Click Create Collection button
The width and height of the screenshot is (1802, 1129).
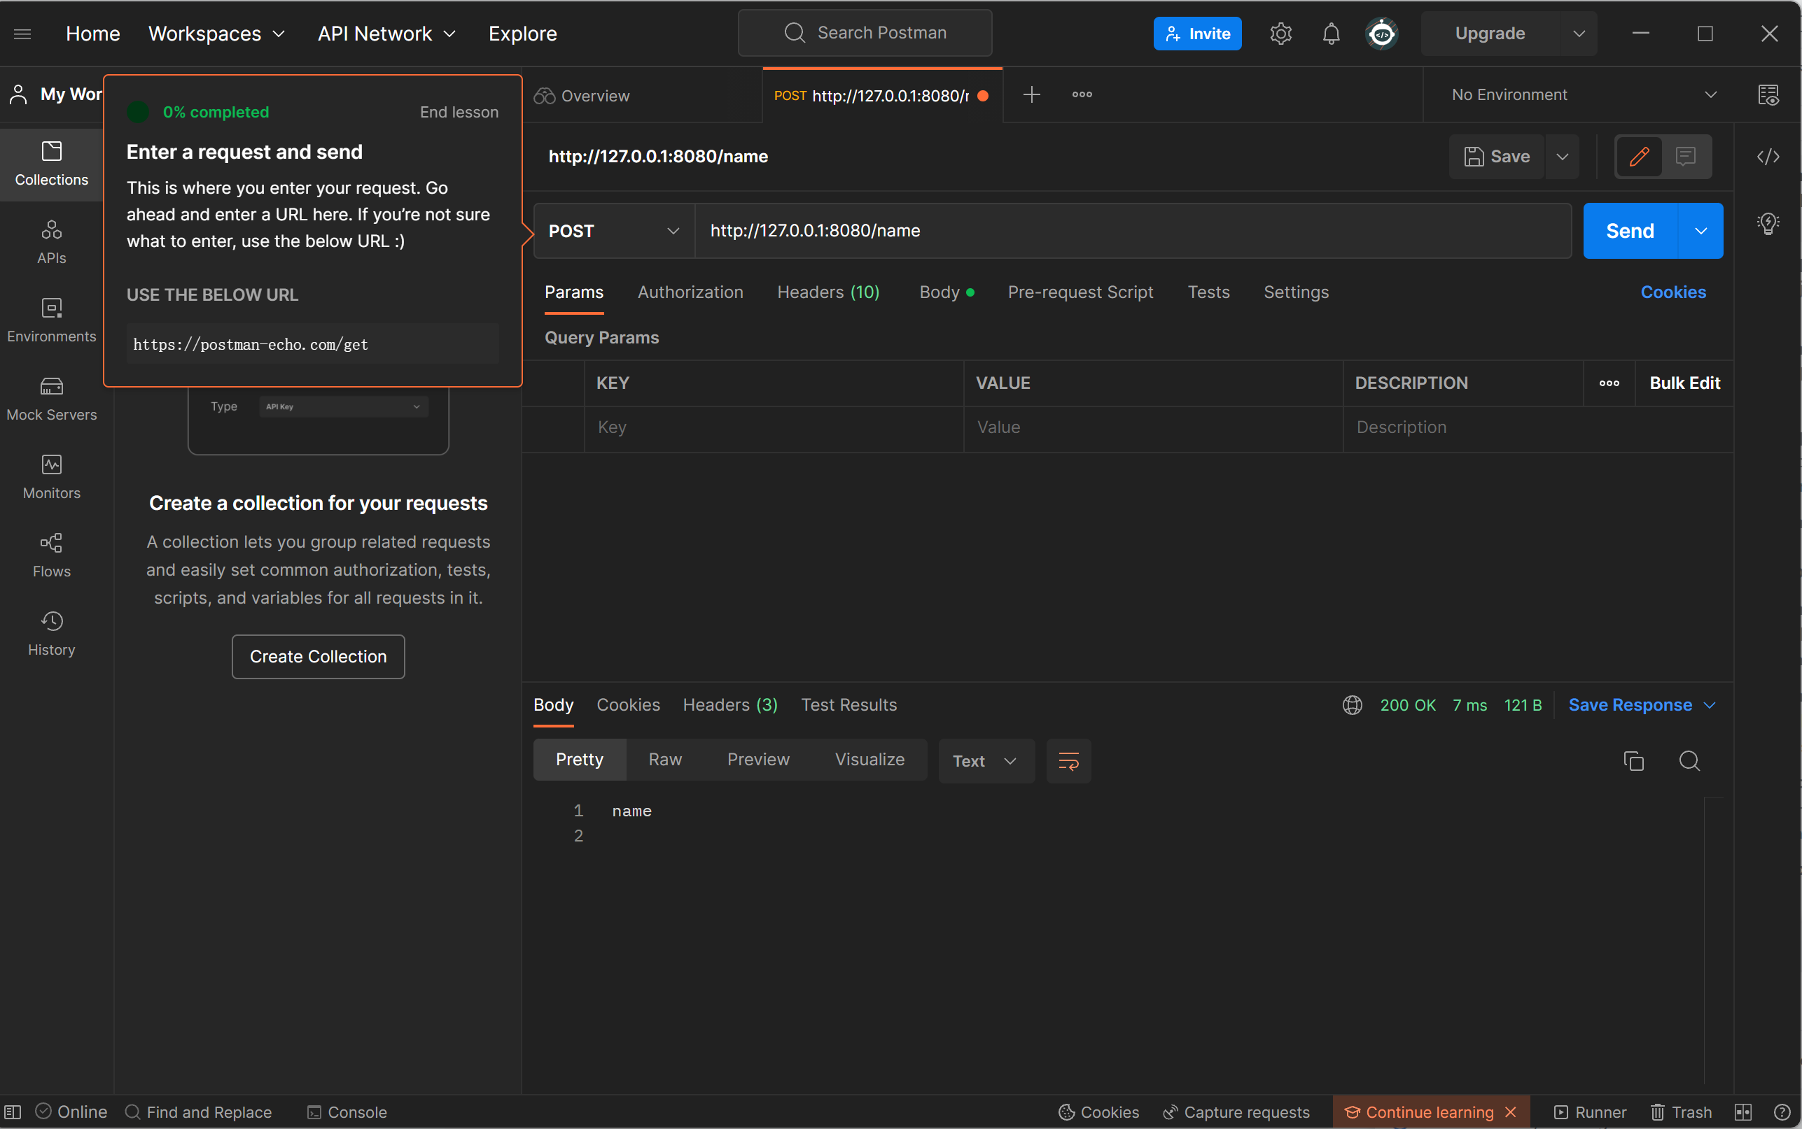click(319, 656)
